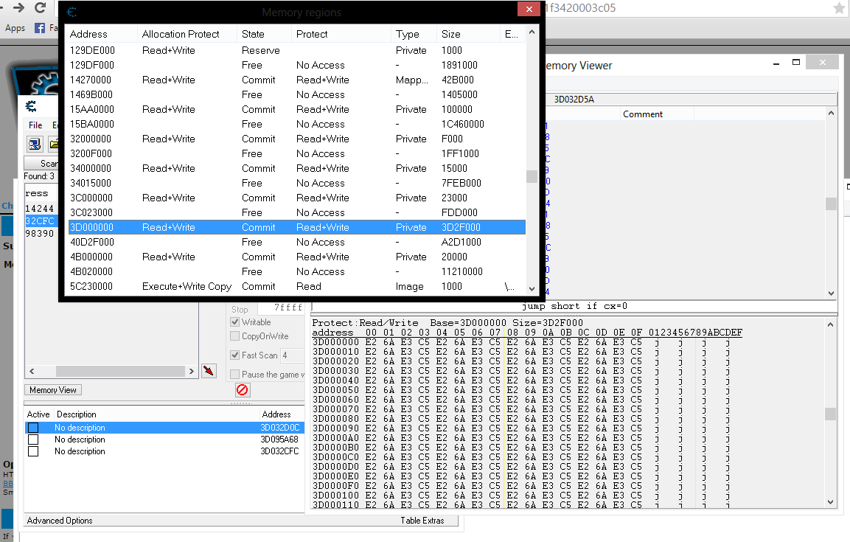Click the Memory View button

coord(52,390)
